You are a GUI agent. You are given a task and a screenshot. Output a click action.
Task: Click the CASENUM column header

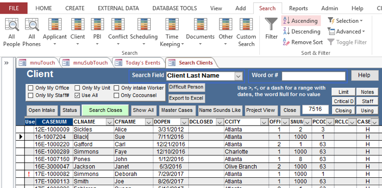tap(54, 121)
